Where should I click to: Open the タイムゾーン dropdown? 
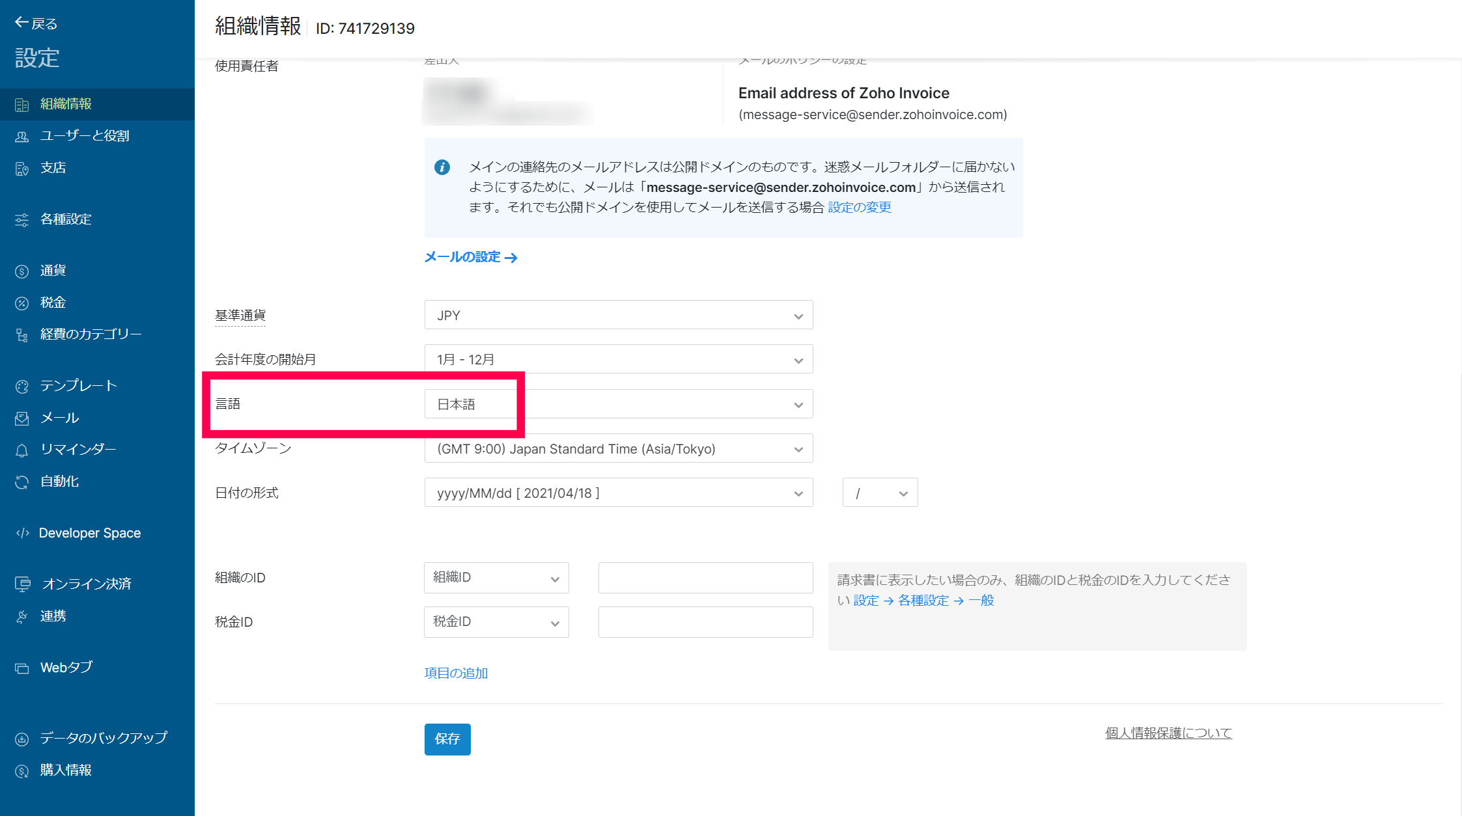click(x=618, y=449)
